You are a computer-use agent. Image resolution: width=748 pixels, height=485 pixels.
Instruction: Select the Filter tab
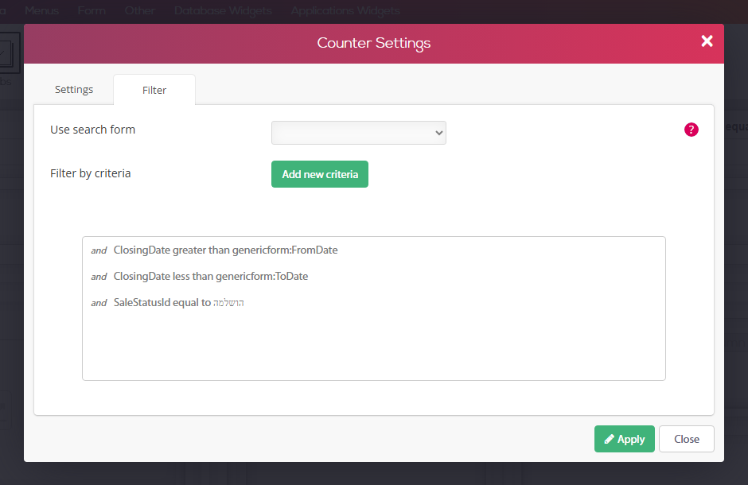pyautogui.click(x=154, y=90)
